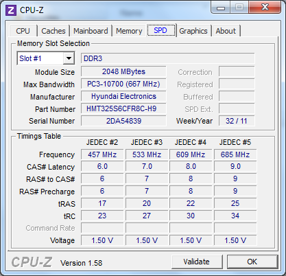Open the About tab
This screenshot has width=286, height=276.
coord(226,31)
